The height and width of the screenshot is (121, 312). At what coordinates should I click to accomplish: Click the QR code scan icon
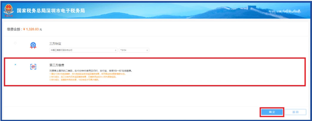pyautogui.click(x=33, y=67)
